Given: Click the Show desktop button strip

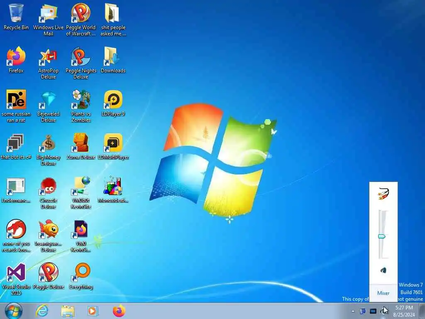Looking at the screenshot, I should coord(422,311).
